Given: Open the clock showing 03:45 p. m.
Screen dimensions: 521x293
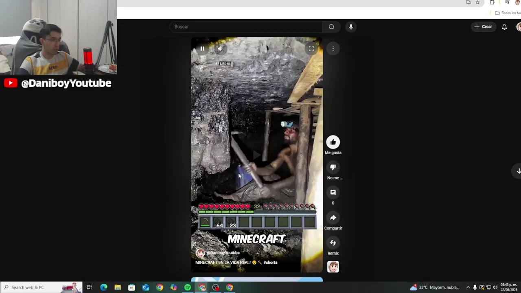Looking at the screenshot, I should click(x=509, y=287).
